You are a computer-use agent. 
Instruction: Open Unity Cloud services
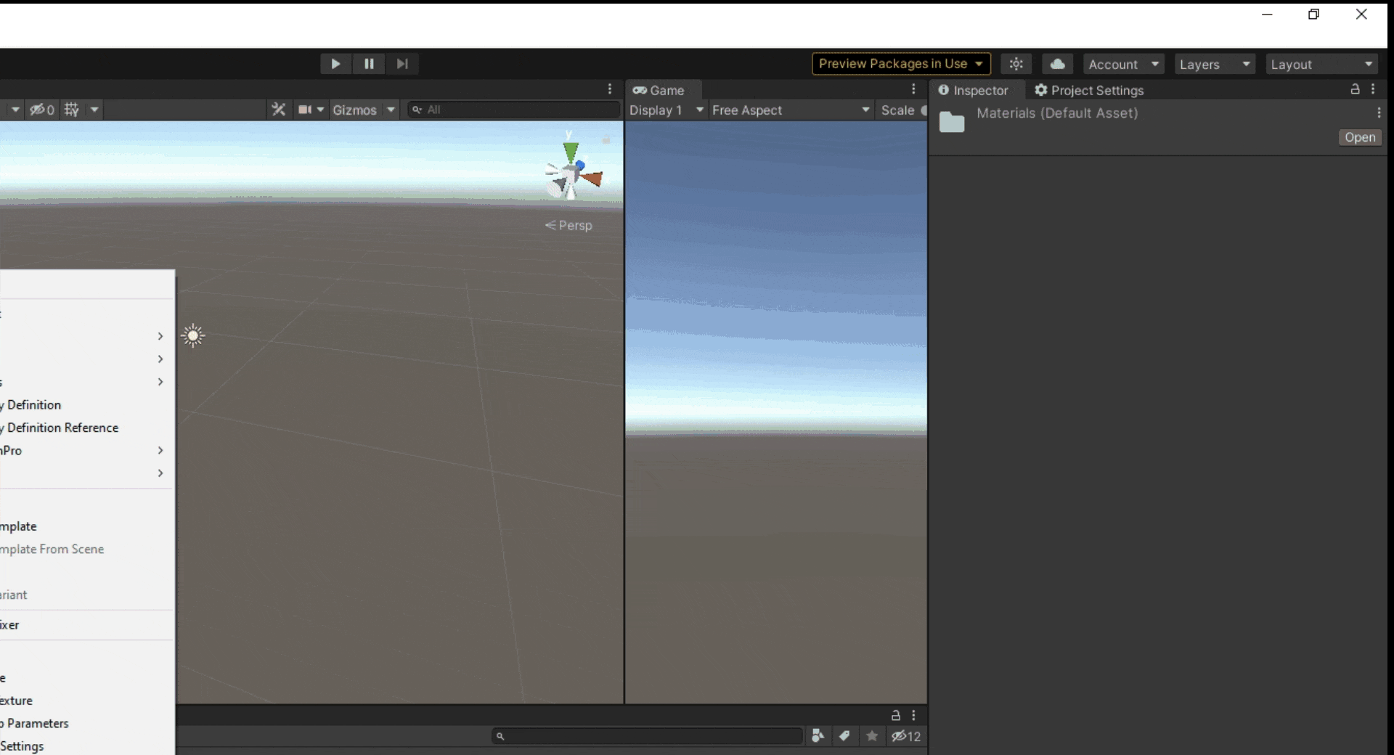click(x=1057, y=64)
